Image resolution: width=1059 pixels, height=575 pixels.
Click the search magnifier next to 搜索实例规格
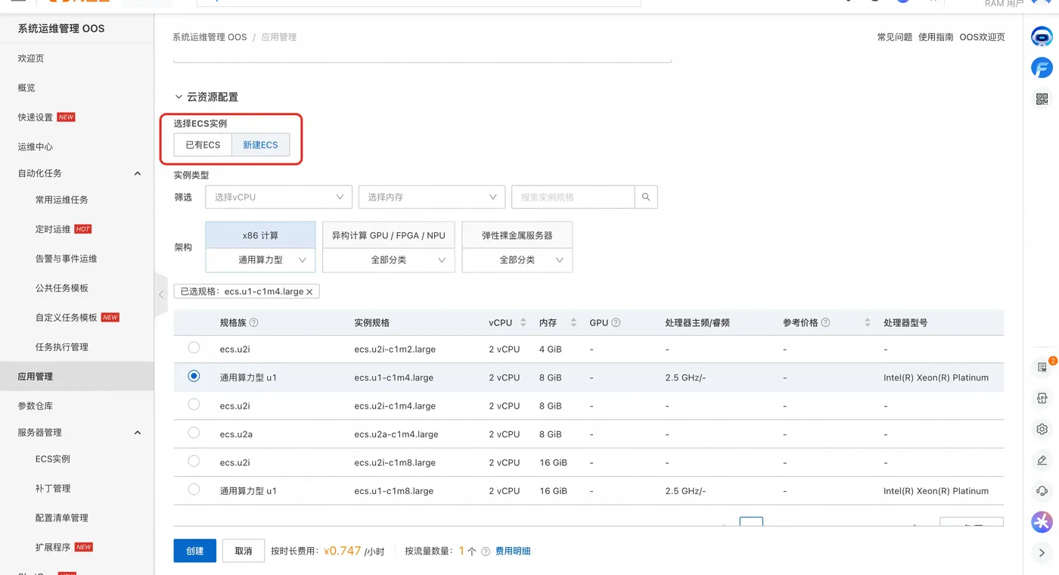(646, 197)
